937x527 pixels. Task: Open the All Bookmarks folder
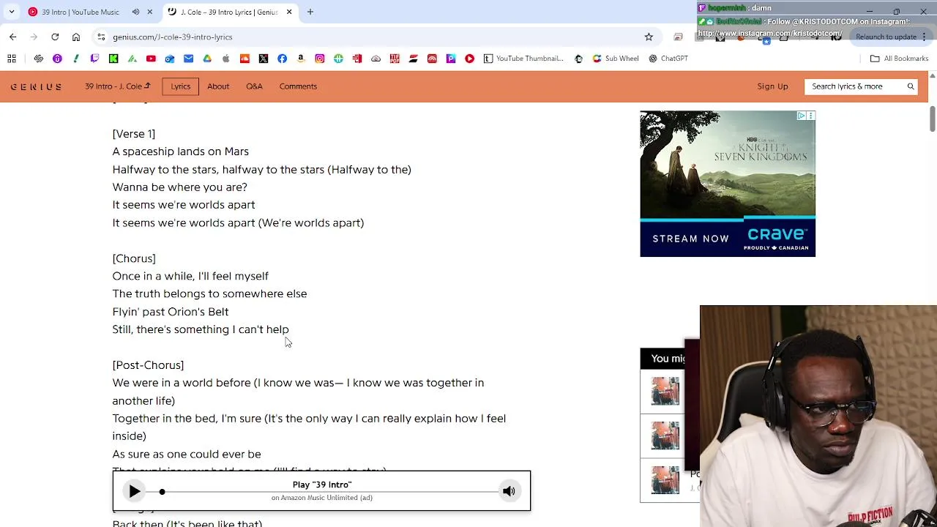[899, 59]
